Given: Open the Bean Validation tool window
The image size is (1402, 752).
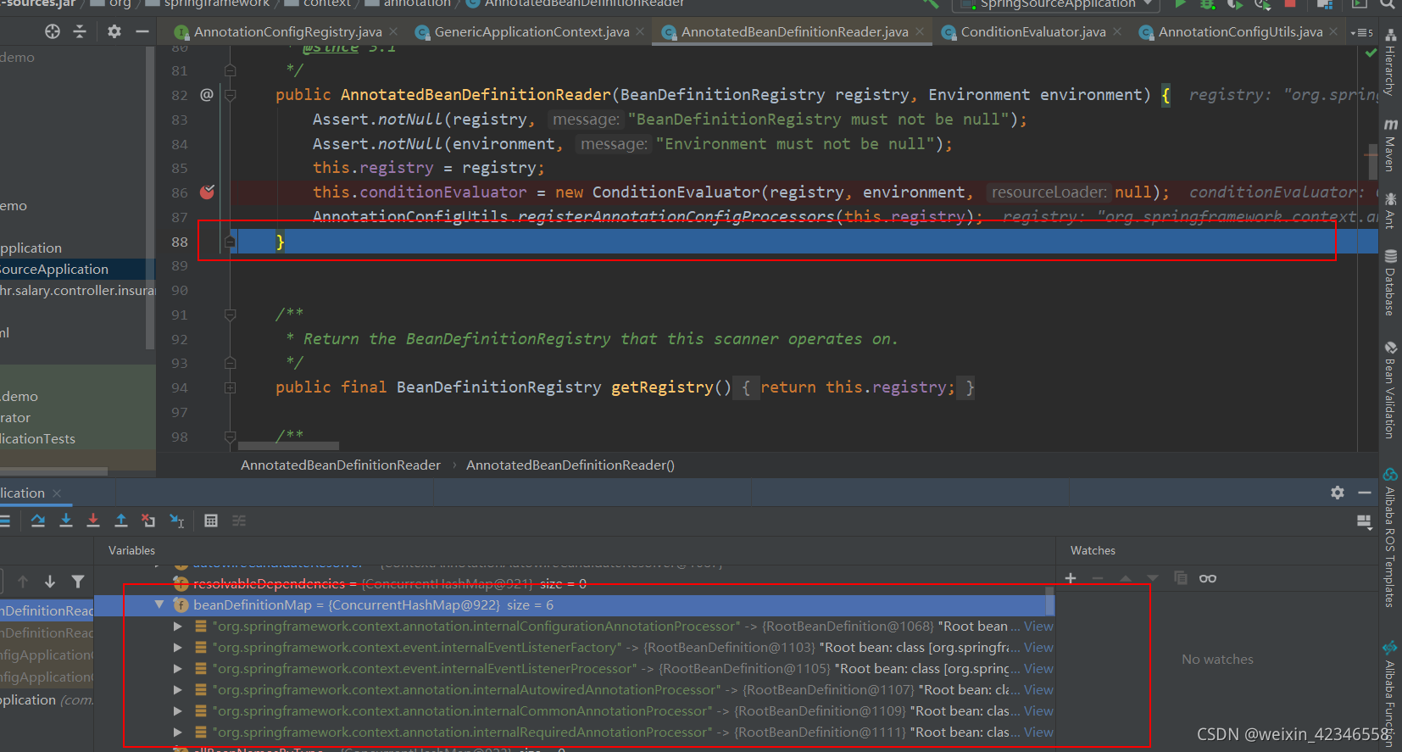Looking at the screenshot, I should point(1390,389).
